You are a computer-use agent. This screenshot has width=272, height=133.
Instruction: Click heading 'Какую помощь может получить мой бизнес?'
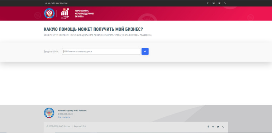[x=94, y=29]
